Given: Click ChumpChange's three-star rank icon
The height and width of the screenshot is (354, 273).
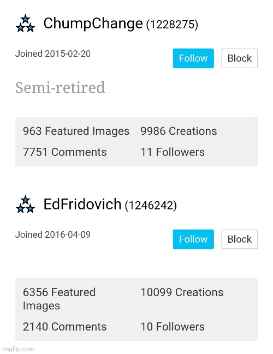Looking at the screenshot, I should pyautogui.click(x=25, y=23).
